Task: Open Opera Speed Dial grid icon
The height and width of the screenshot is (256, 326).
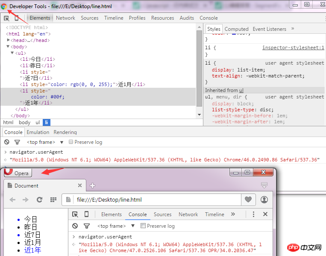Action: [53, 199]
